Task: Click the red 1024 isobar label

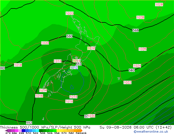Action: 137,66
